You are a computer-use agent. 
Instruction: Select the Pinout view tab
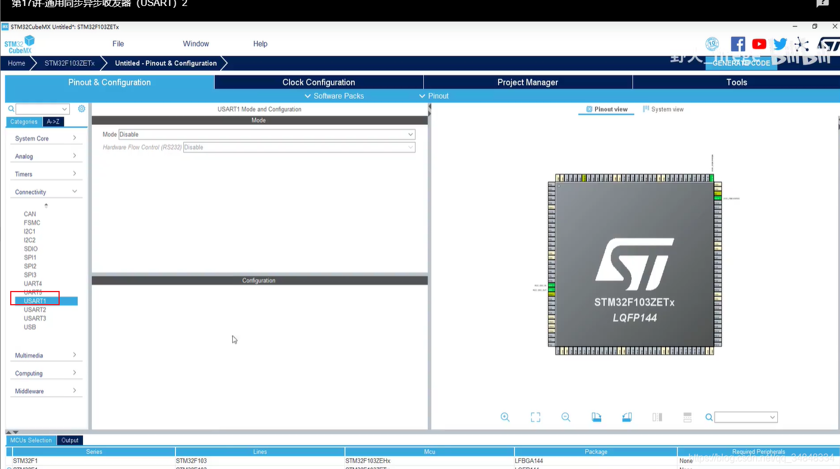click(607, 109)
